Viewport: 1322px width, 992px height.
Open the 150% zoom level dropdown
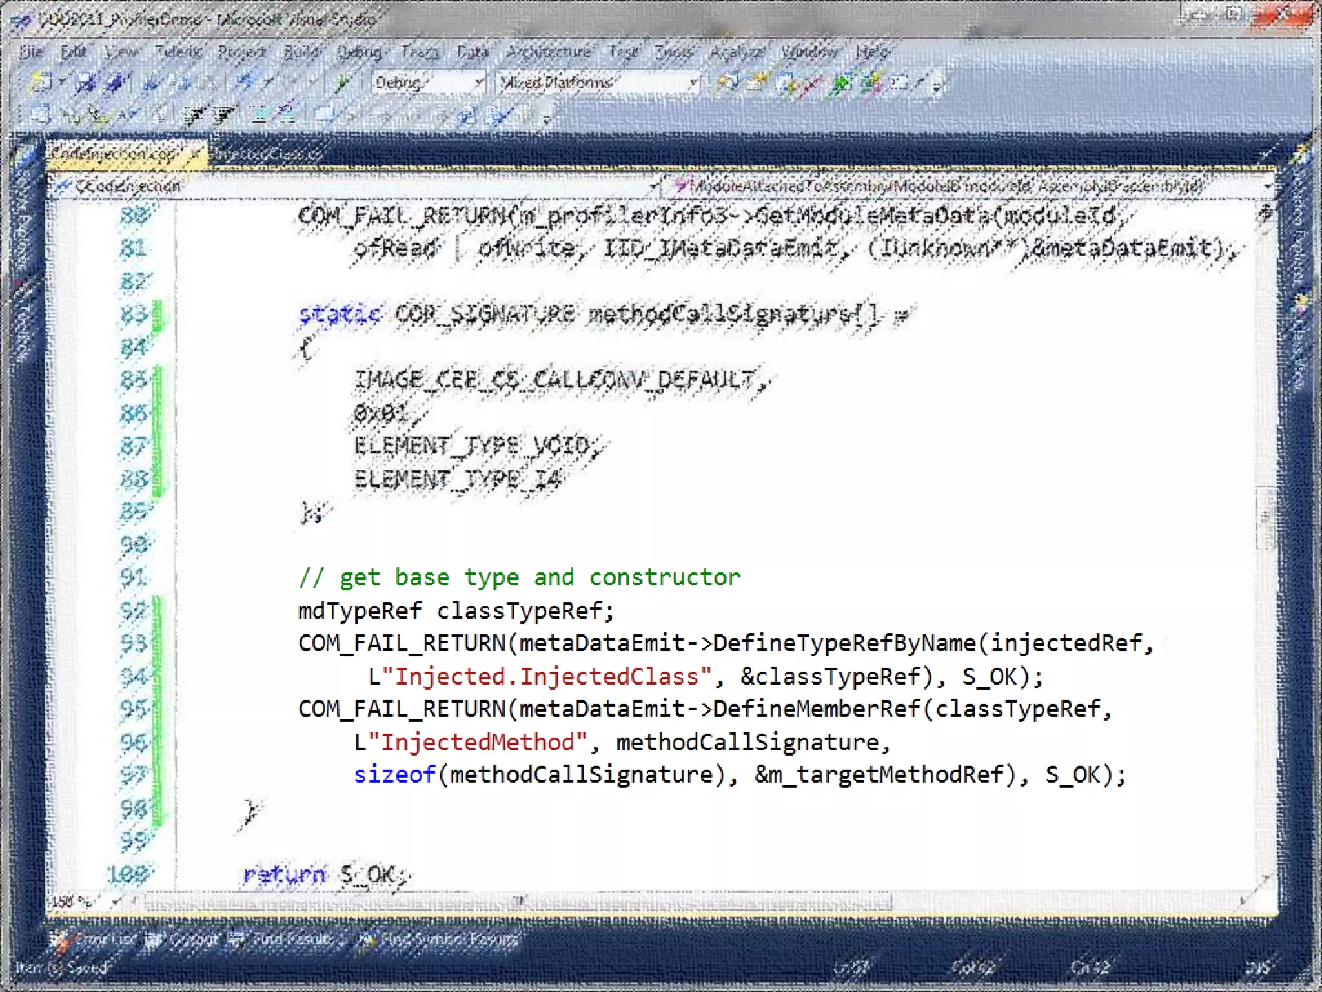pos(116,901)
